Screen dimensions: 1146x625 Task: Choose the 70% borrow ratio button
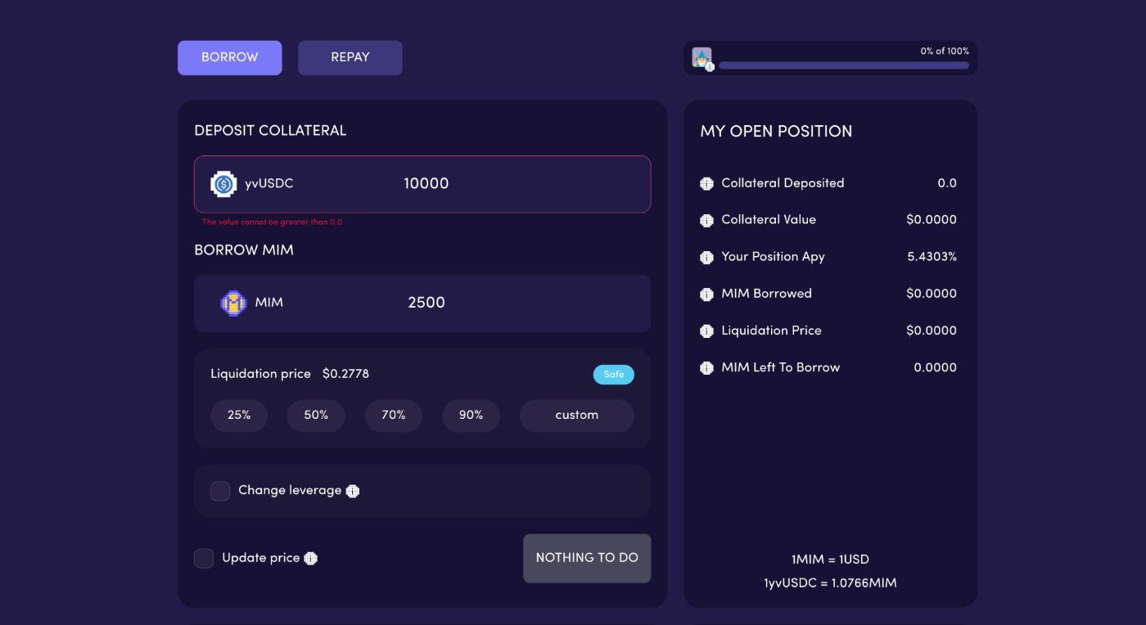pyautogui.click(x=393, y=416)
